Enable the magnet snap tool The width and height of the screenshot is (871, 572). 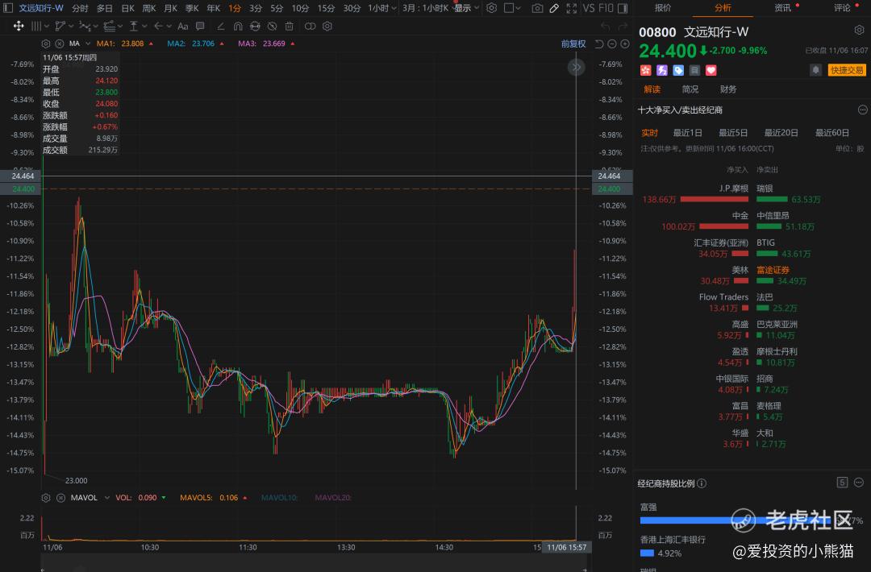(238, 26)
